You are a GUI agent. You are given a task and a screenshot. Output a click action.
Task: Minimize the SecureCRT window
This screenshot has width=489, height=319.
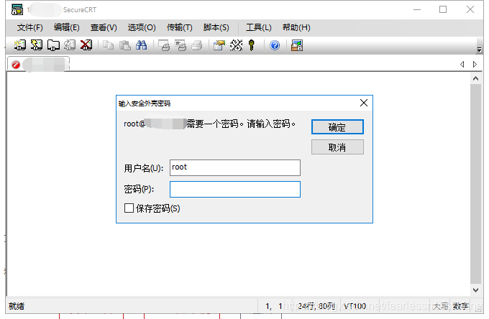[417, 9]
